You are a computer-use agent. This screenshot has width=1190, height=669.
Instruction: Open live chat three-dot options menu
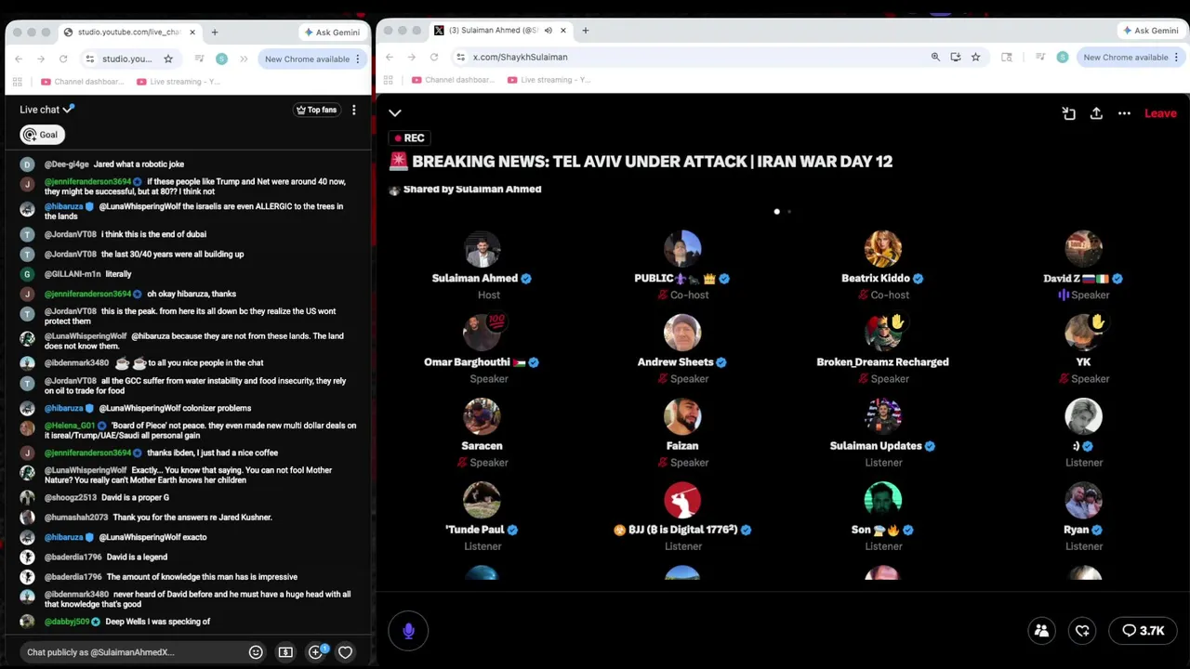353,110
